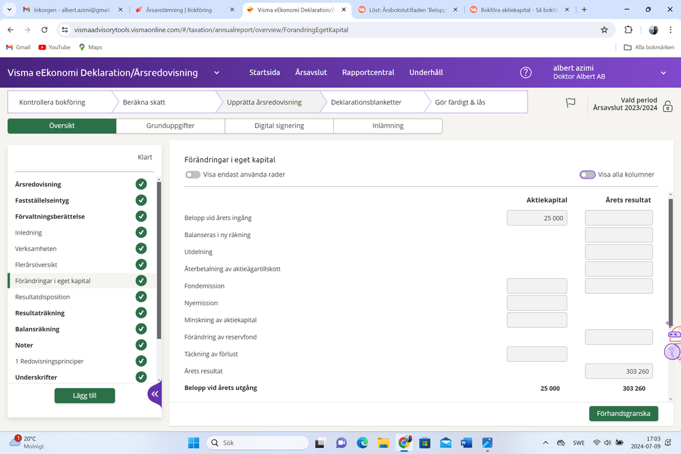Expand the application switcher dropdown in header
681x454 pixels.
[217, 73]
